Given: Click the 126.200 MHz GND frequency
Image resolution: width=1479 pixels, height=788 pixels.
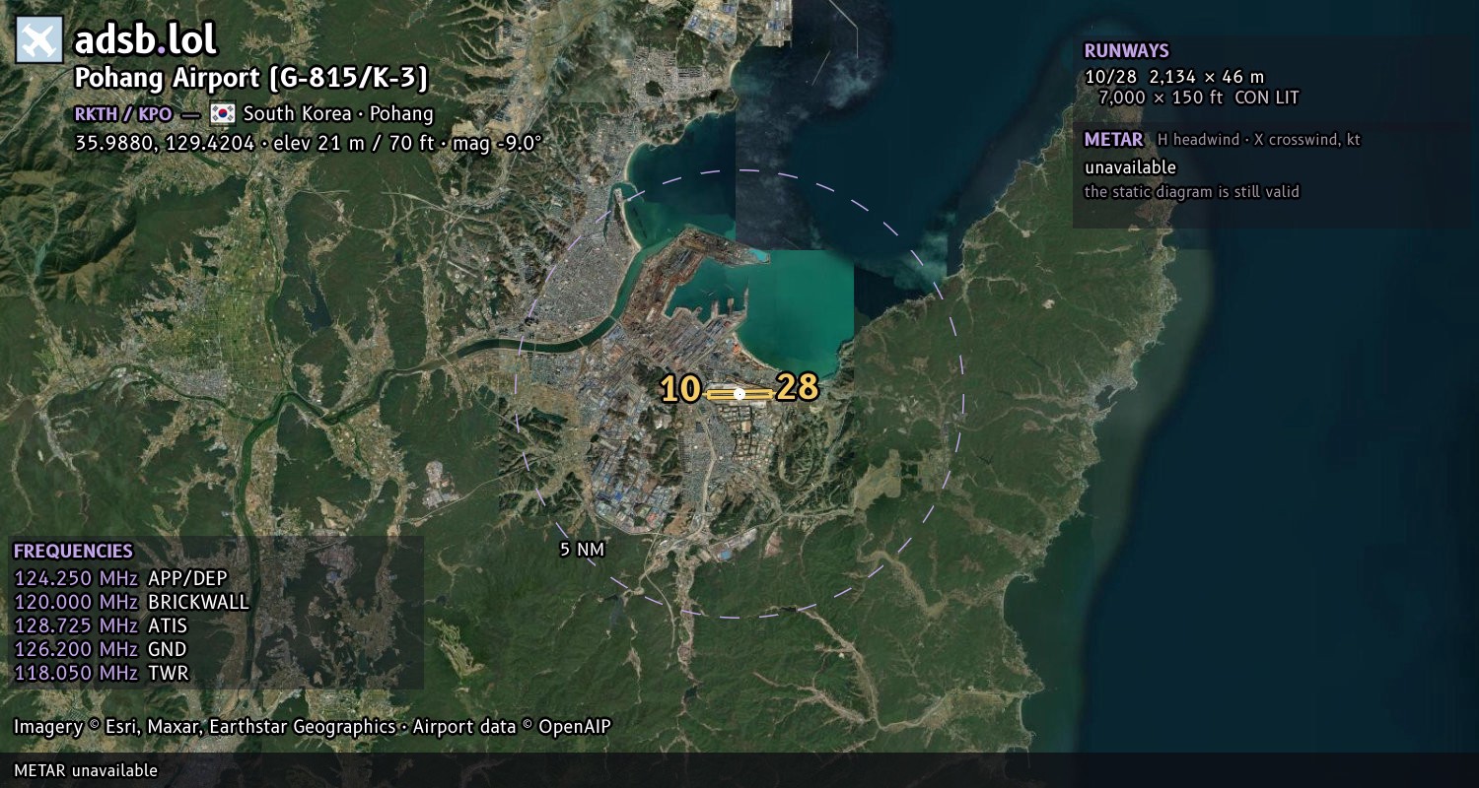Looking at the screenshot, I should pos(101,649).
